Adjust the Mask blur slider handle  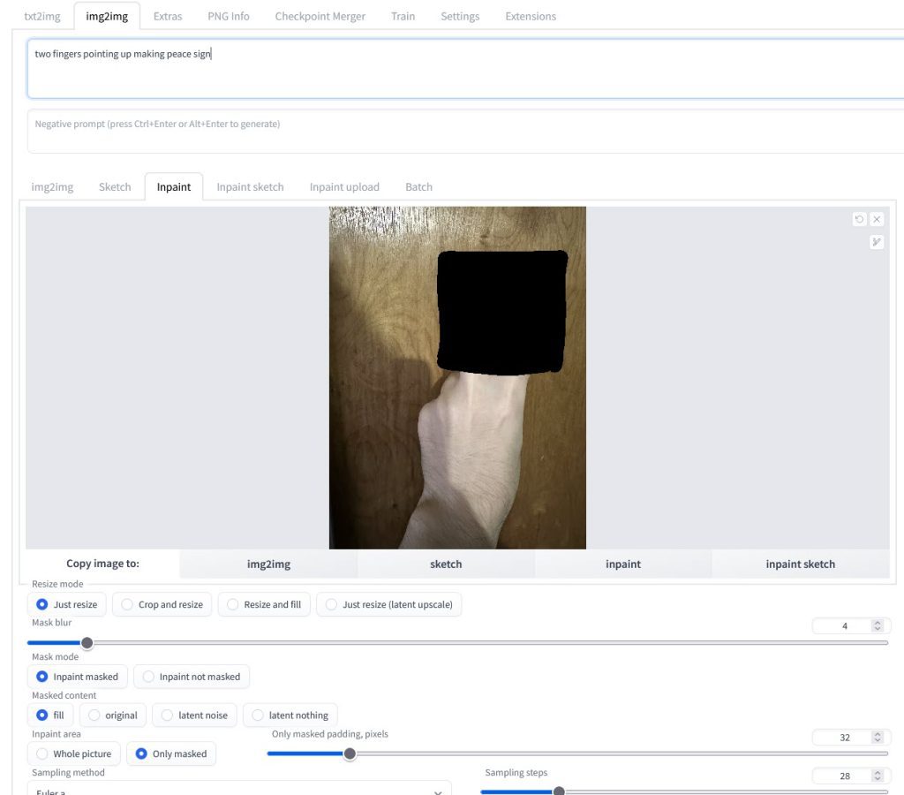(x=87, y=643)
